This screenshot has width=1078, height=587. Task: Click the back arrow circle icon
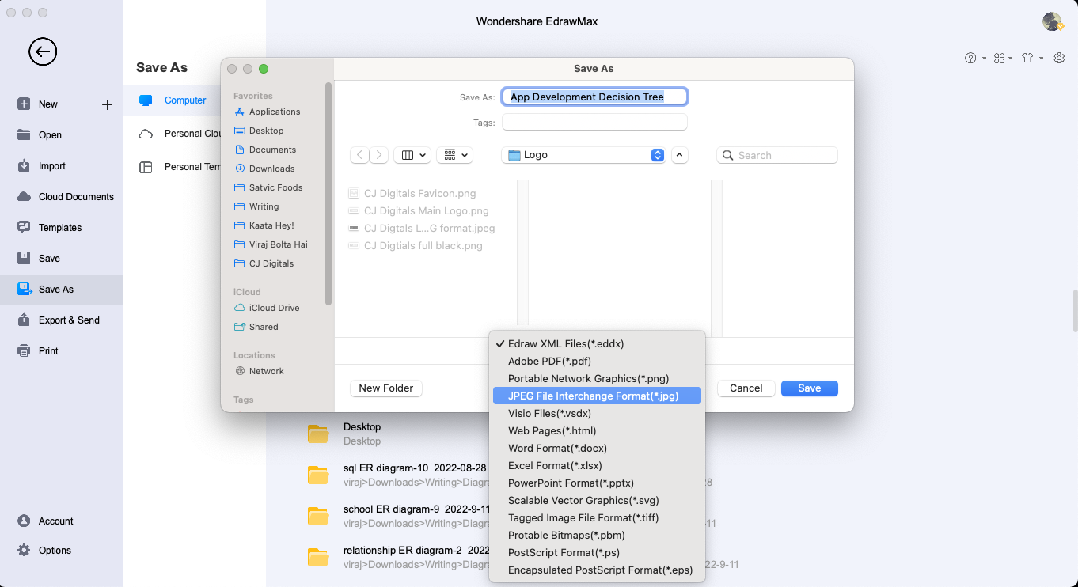tap(42, 52)
